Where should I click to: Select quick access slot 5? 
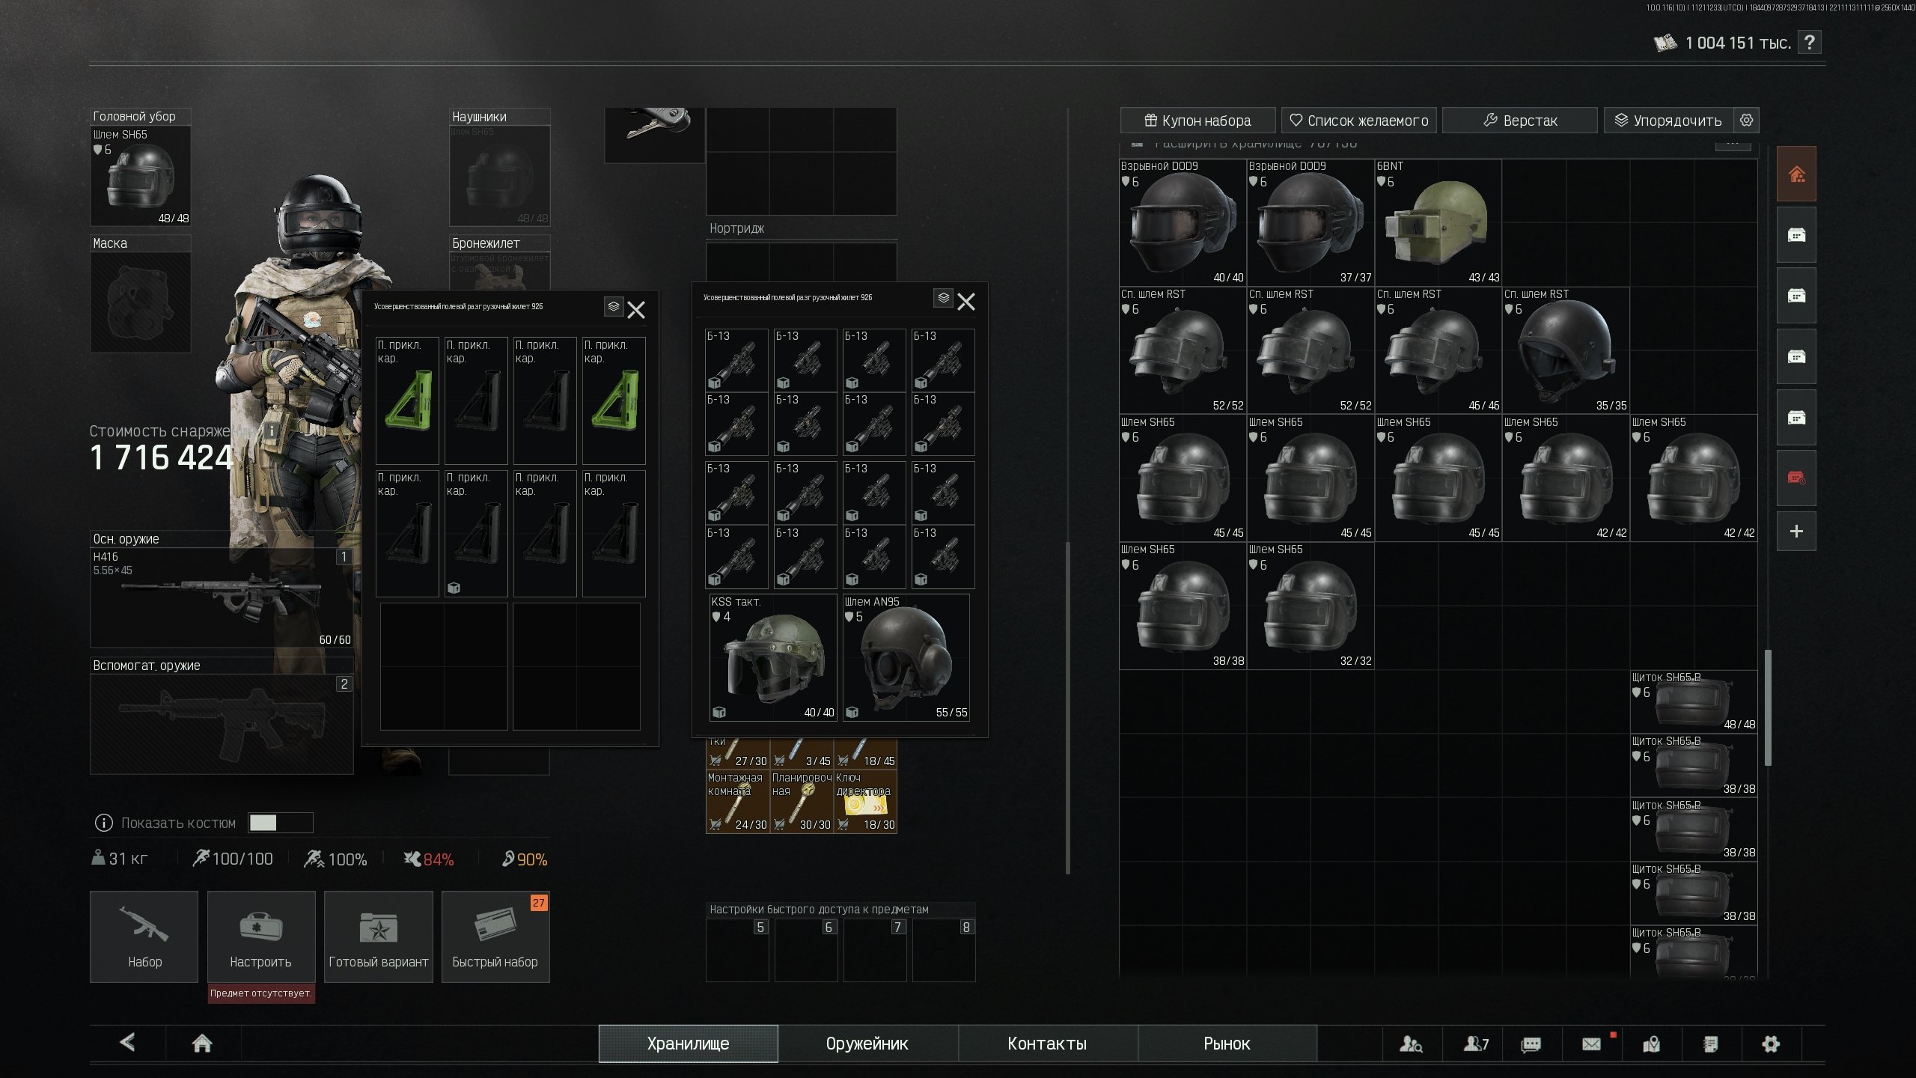[737, 950]
